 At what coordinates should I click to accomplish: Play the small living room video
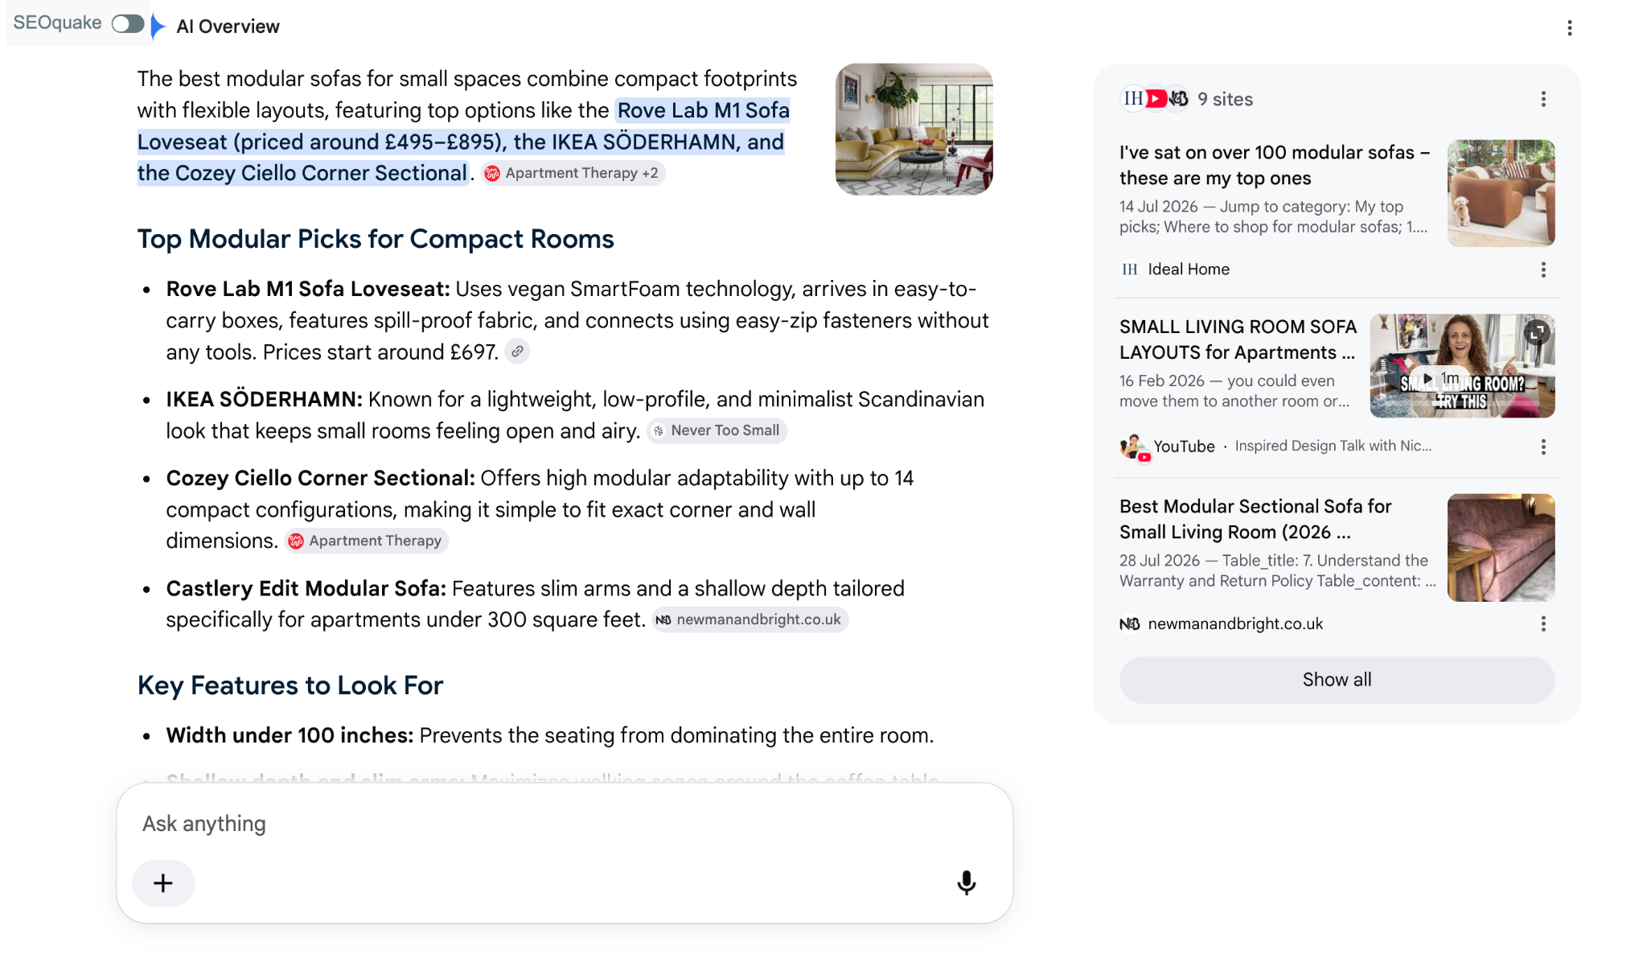click(1461, 366)
